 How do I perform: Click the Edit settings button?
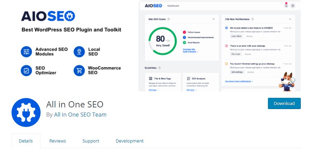point(237,72)
